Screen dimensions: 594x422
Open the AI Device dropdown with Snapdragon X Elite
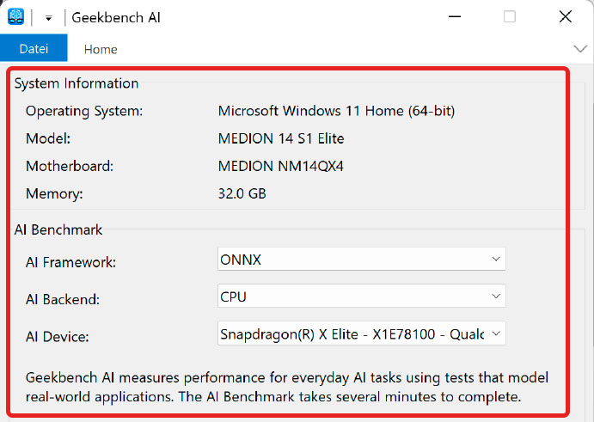(361, 333)
